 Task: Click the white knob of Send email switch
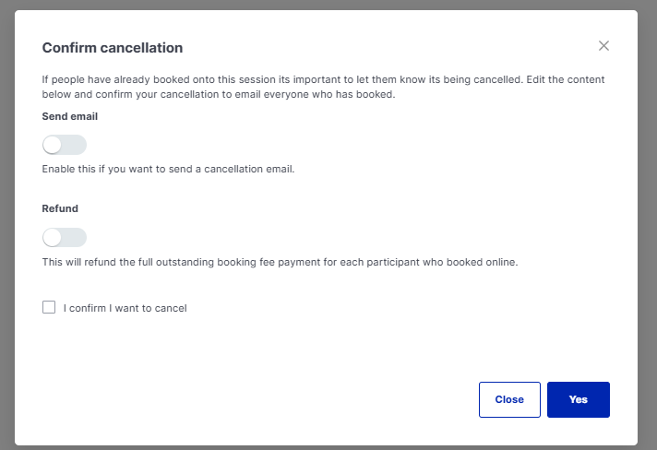(53, 145)
